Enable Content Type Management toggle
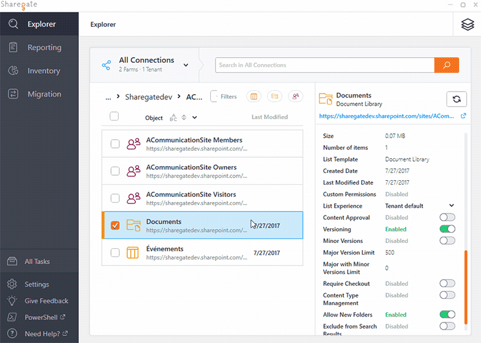 click(x=447, y=295)
